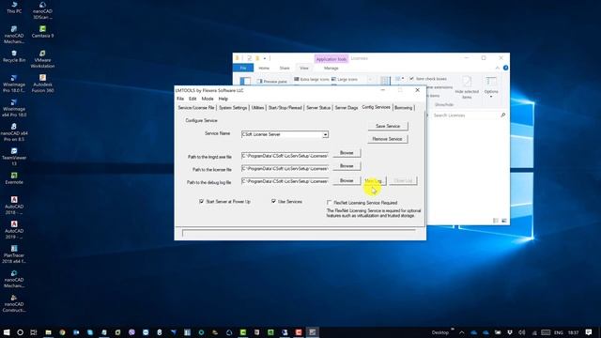
Task: Open the Windows Start menu
Action: [x=7, y=332]
